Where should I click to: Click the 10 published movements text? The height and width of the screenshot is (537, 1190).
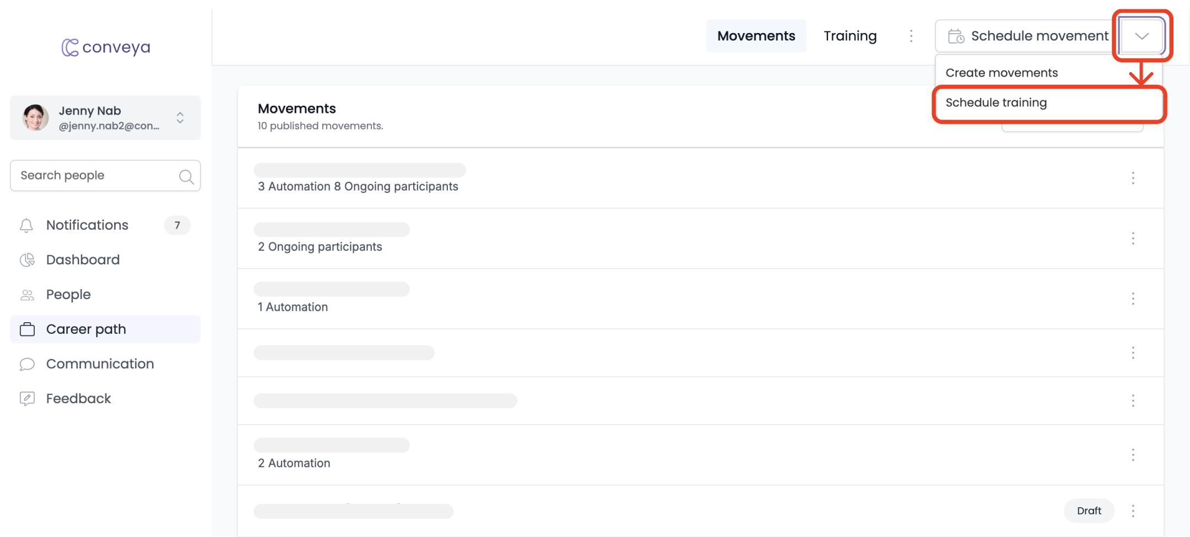(321, 126)
